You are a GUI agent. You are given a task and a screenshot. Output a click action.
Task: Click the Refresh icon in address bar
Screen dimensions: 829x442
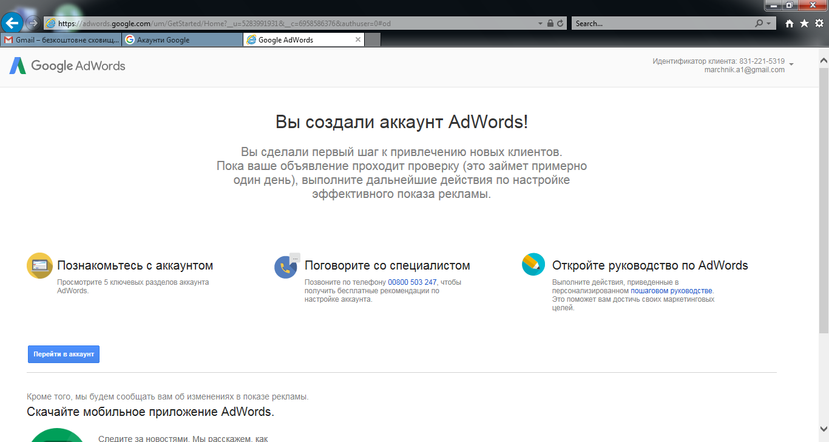(560, 24)
